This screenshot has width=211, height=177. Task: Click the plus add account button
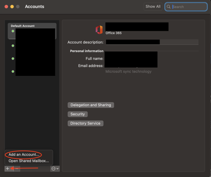8,169
